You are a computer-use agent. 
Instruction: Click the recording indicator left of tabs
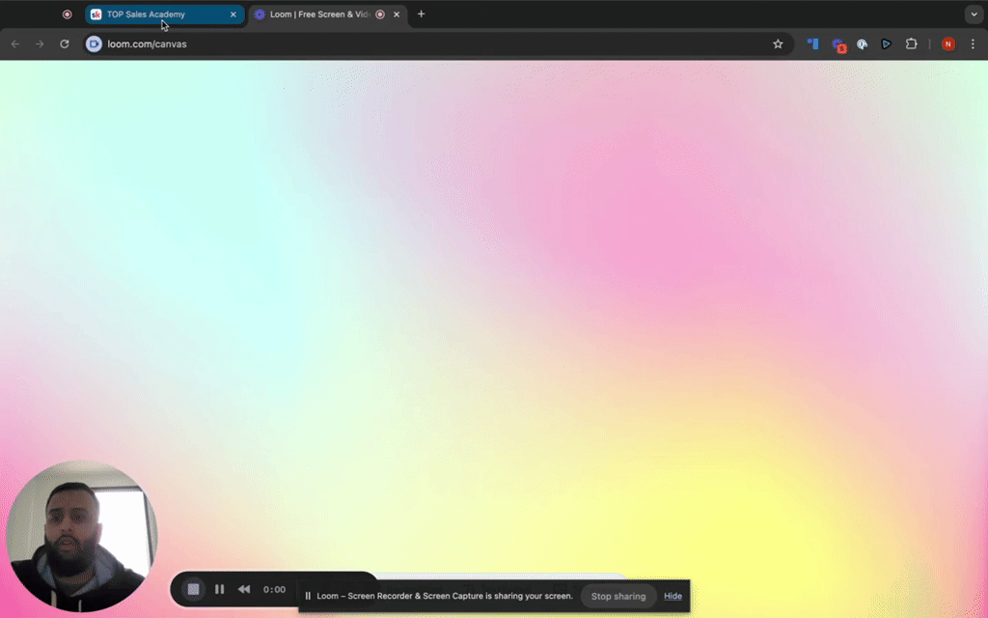pyautogui.click(x=68, y=14)
